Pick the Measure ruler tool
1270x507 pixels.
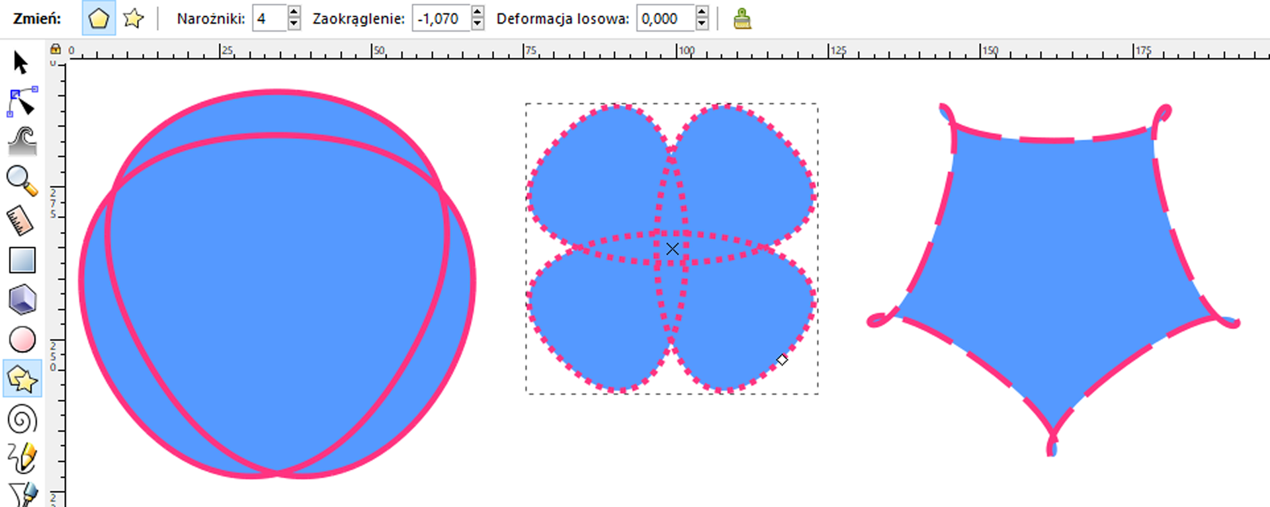pos(21,221)
